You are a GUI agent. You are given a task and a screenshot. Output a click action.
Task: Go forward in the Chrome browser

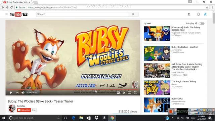7,7
